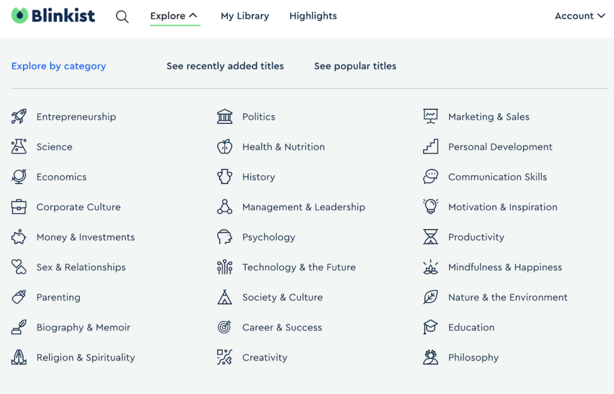
Task: Click the rocket icon for Entrepreneurship
Action: 19,117
